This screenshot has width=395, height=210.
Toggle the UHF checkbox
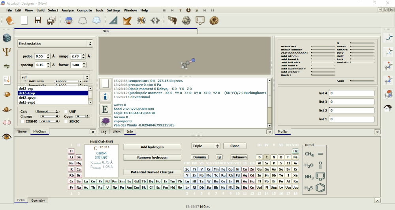(66, 112)
